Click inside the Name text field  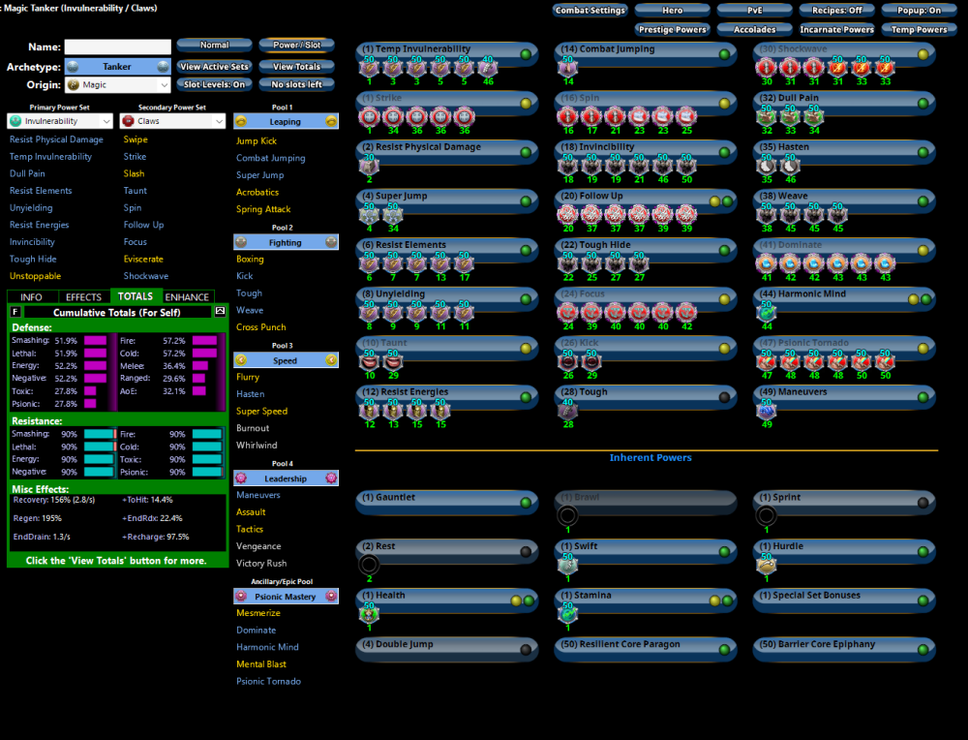(x=117, y=46)
